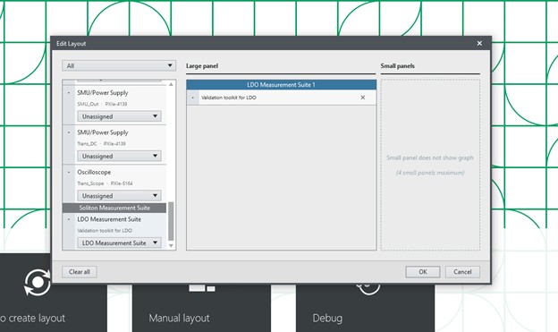Image resolution: width=558 pixels, height=332 pixels.
Task: Open Trans_Scope Oscilloscope assignment dropdown
Action: pyautogui.click(x=119, y=196)
